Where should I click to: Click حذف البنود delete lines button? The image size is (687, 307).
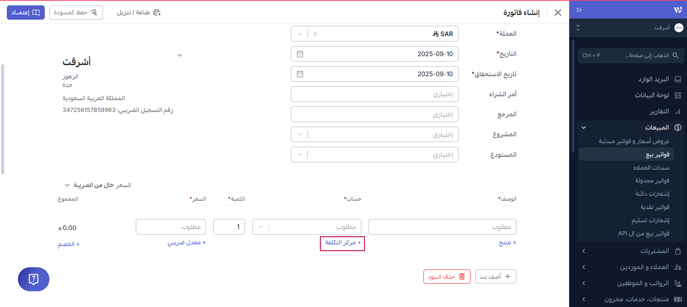point(447,277)
